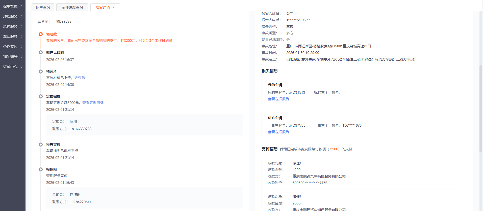Open the 车队服务 sidebar section
483x211 pixels.
(13, 37)
